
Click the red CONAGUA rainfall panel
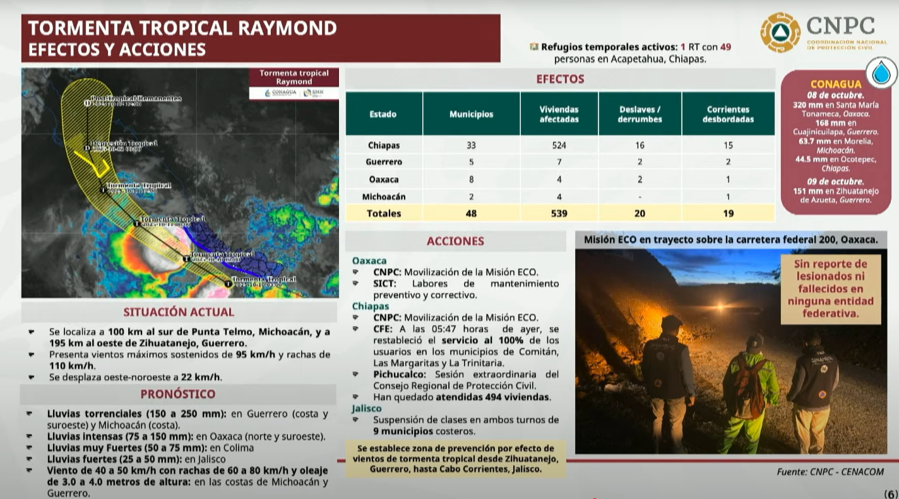point(835,142)
